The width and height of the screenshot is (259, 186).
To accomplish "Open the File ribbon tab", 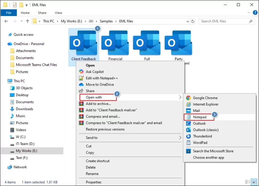I will 9,13.
